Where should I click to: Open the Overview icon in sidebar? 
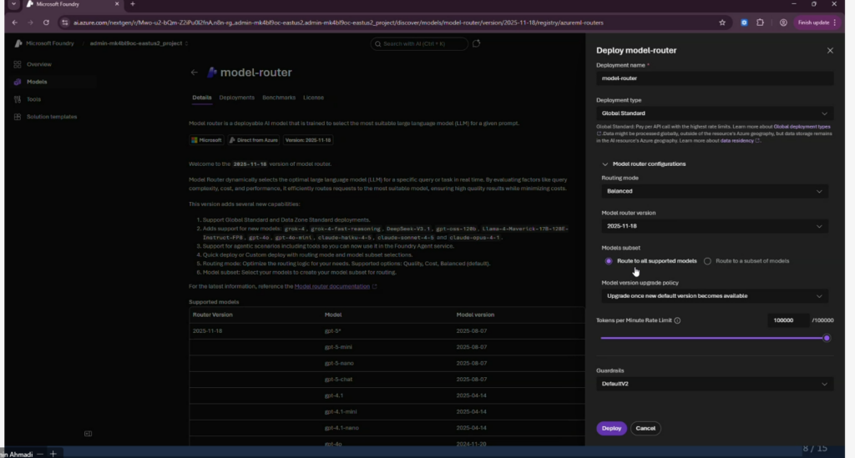[18, 64]
